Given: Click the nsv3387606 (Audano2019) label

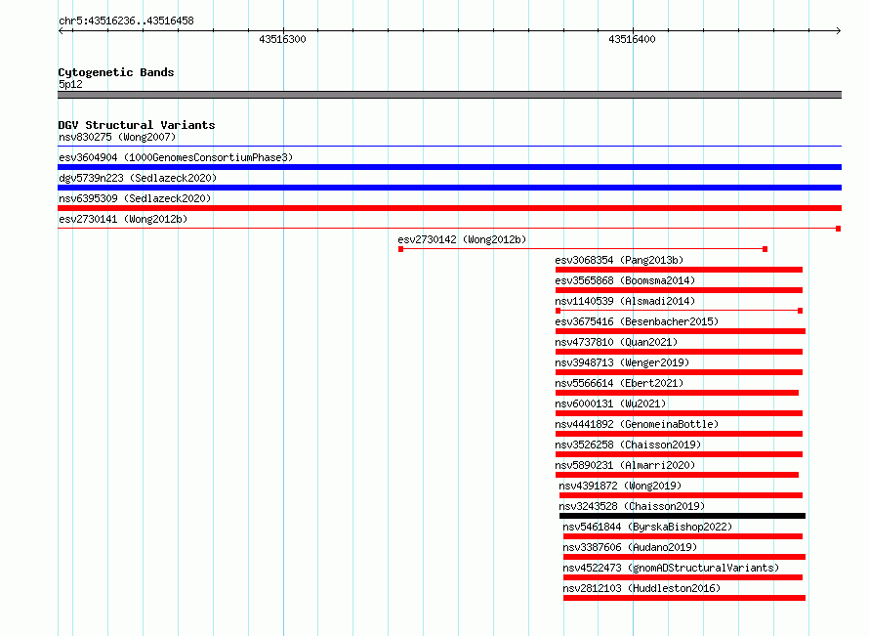Looking at the screenshot, I should (630, 547).
